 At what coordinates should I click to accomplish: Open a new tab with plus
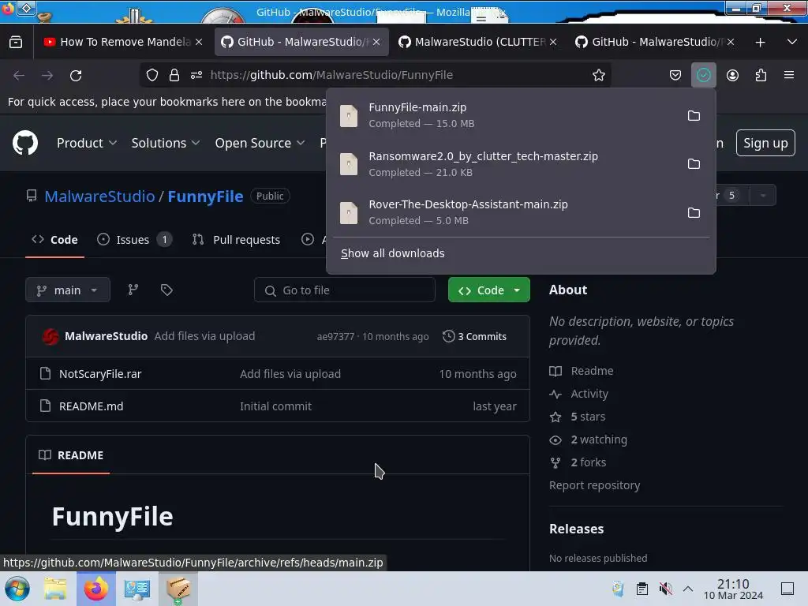760,43
